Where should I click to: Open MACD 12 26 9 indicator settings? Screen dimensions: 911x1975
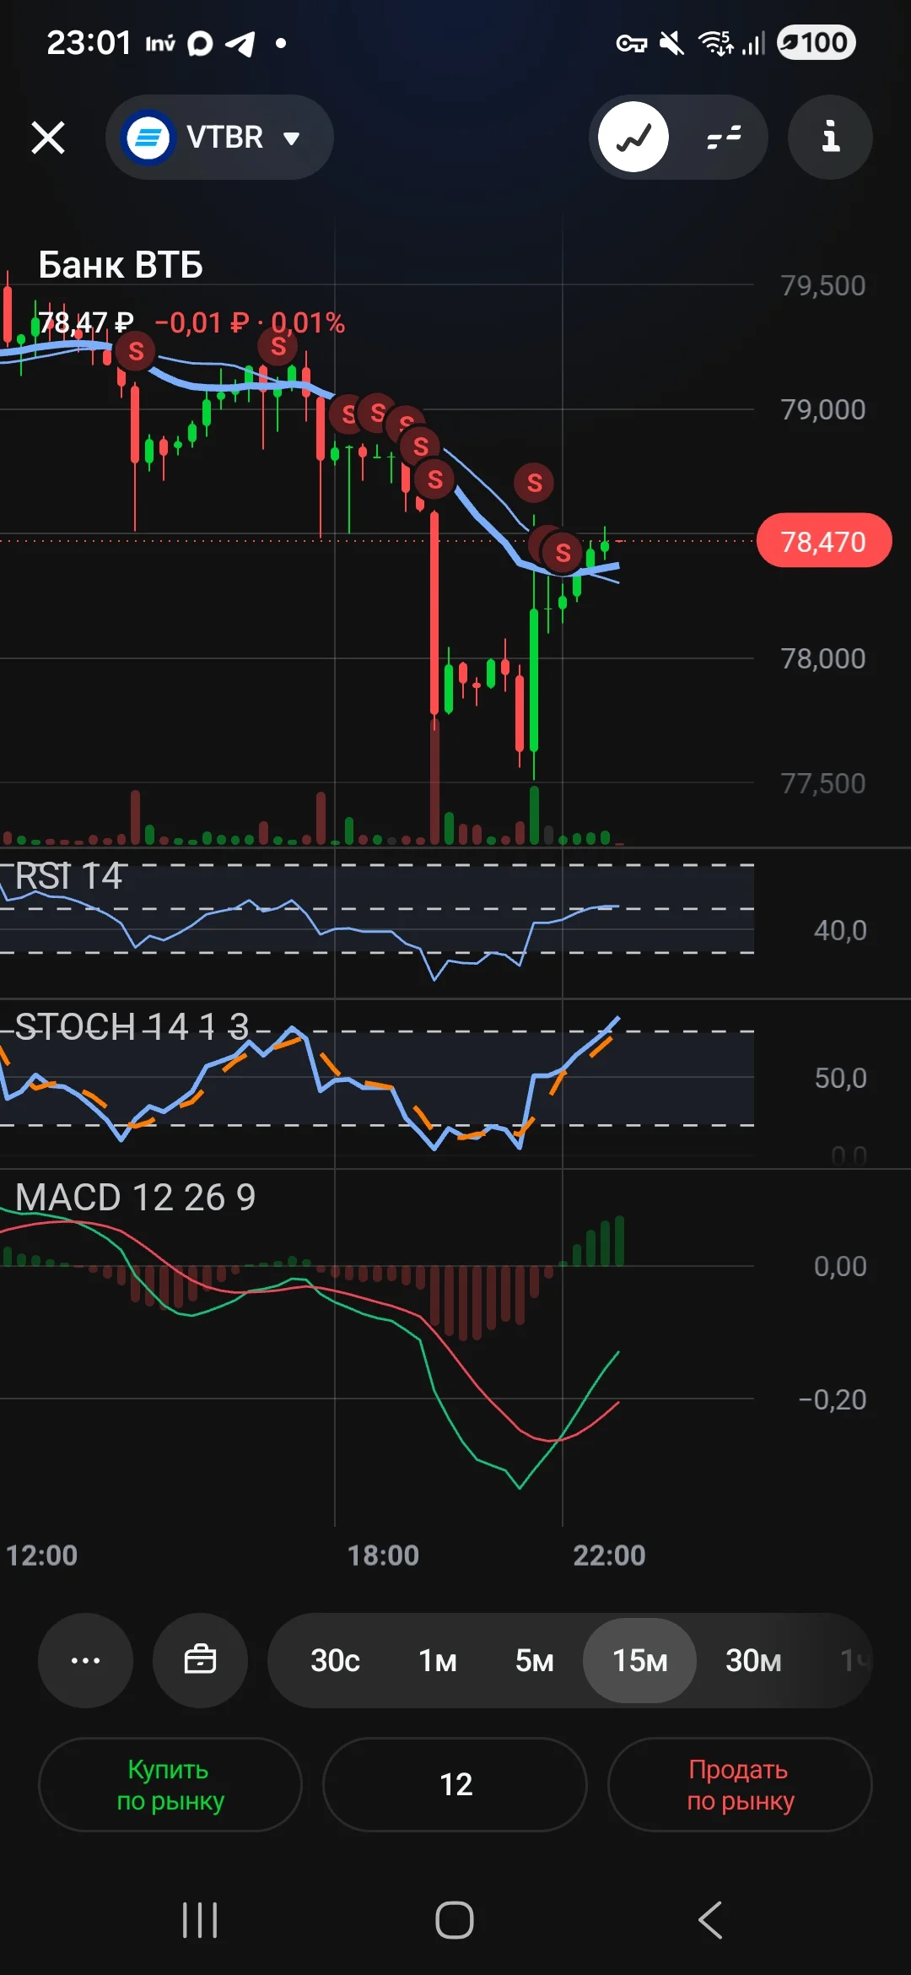coord(135,1197)
